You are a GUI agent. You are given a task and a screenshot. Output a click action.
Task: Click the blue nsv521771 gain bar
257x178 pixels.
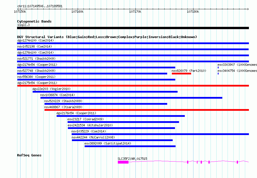[x=133, y=61]
